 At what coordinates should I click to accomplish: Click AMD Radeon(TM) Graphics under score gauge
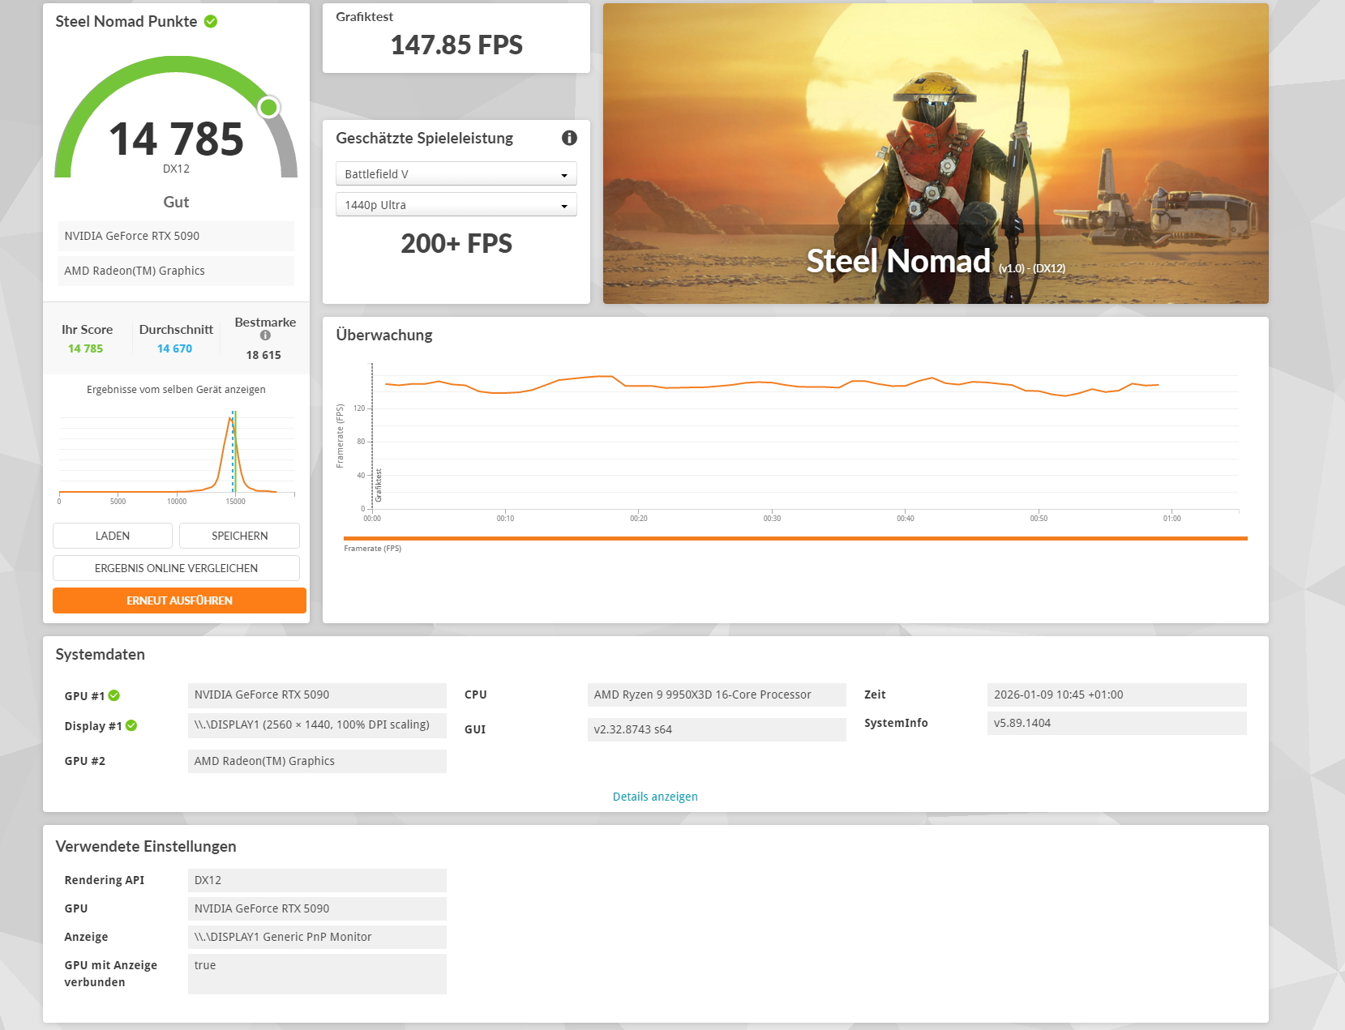point(176,271)
